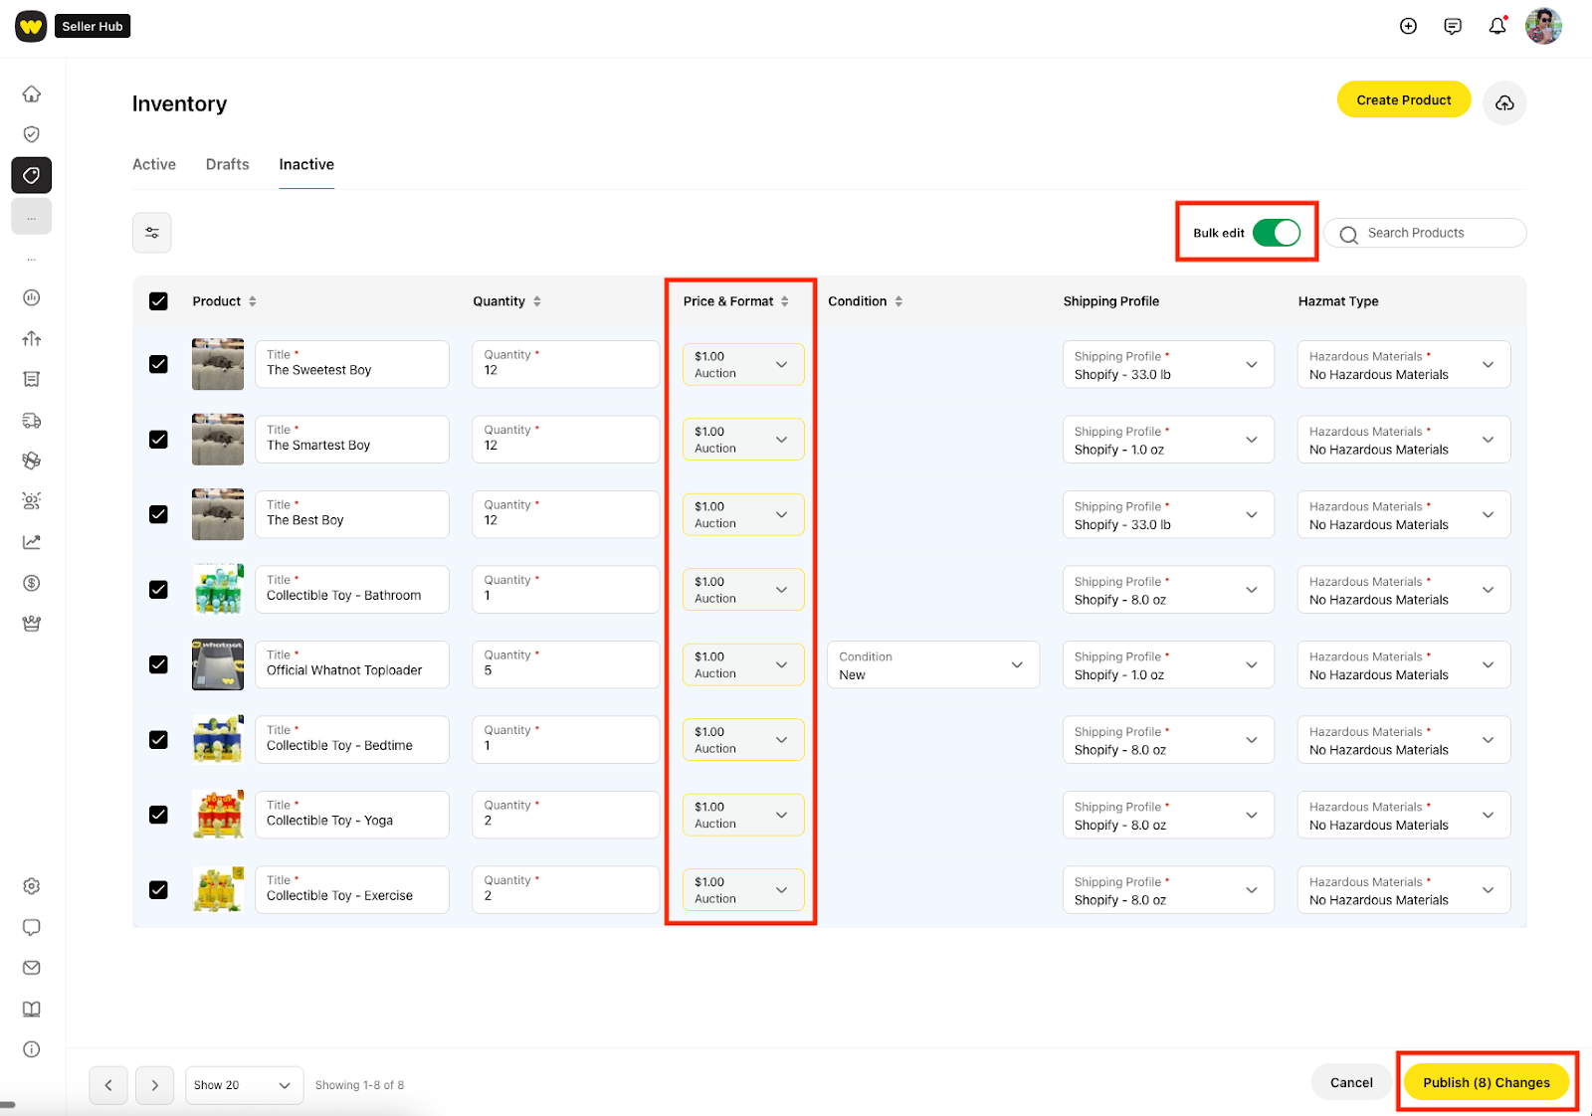This screenshot has width=1592, height=1116.
Task: Click the home icon in sidebar
Action: coord(32,94)
